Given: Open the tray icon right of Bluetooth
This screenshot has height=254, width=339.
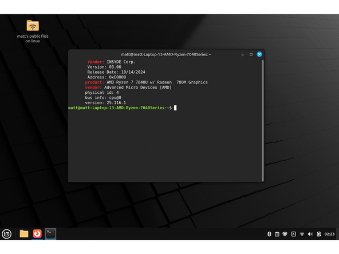Looking at the screenshot, I should tap(277, 234).
